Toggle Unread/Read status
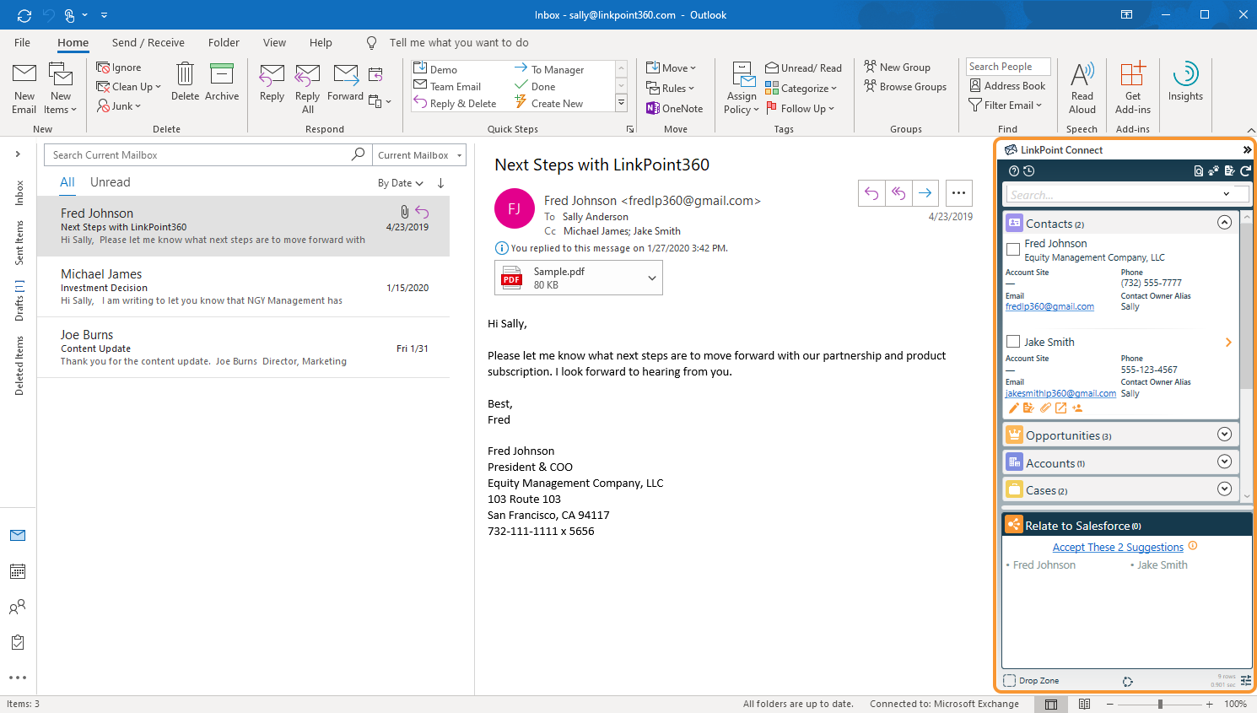1257x713 pixels. [803, 68]
